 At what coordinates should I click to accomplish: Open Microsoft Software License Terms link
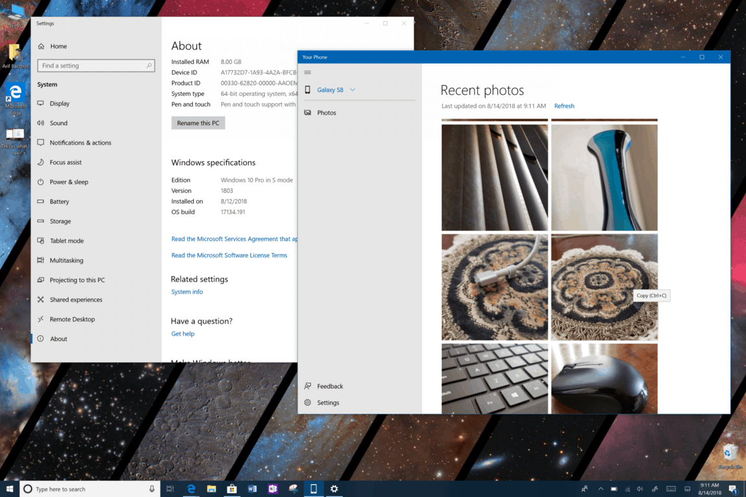tap(229, 256)
